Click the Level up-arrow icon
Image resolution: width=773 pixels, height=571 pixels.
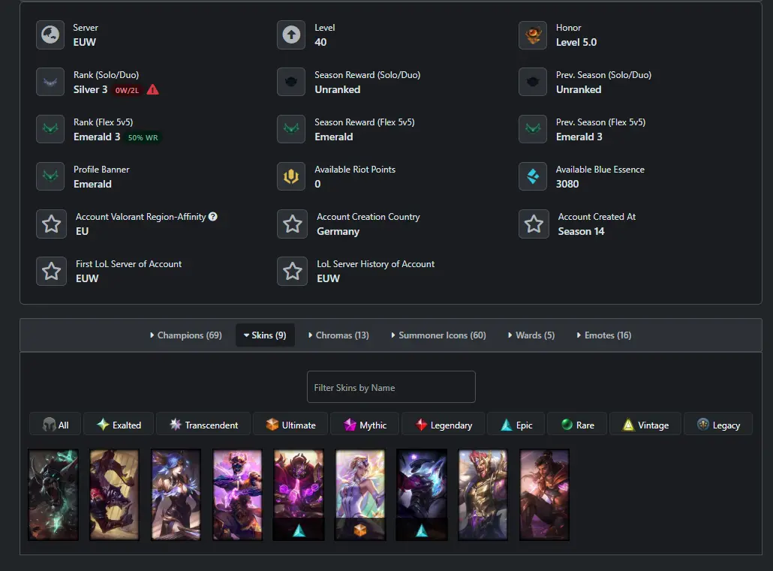(x=291, y=35)
